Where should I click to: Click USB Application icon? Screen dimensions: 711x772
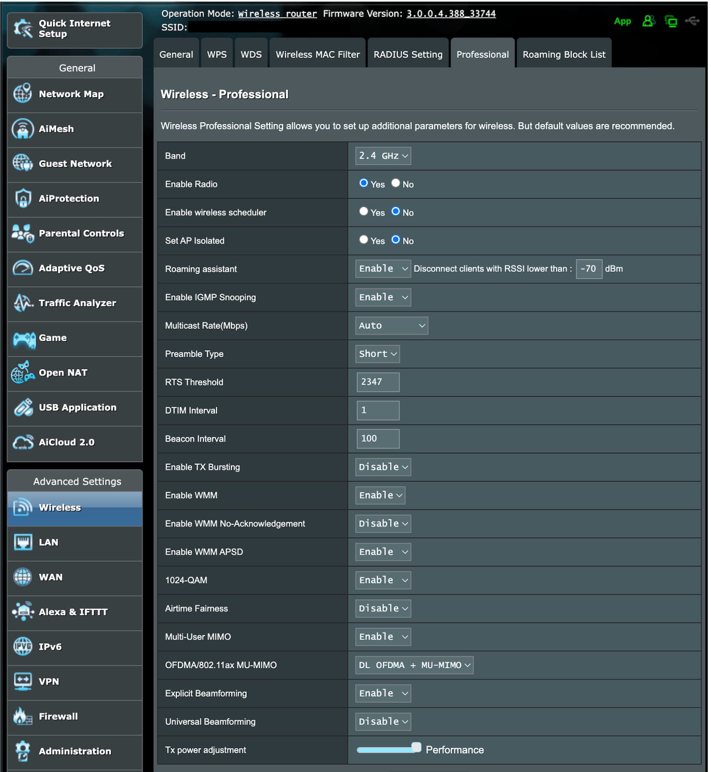tap(24, 407)
